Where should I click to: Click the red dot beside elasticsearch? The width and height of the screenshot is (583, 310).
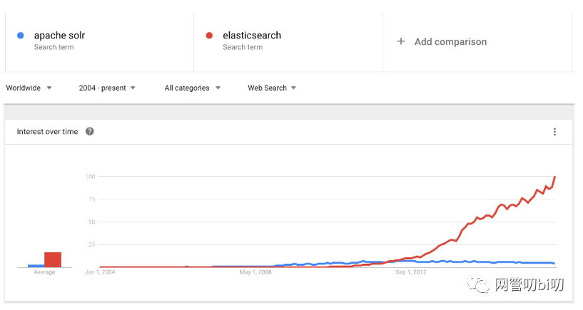[x=209, y=35]
